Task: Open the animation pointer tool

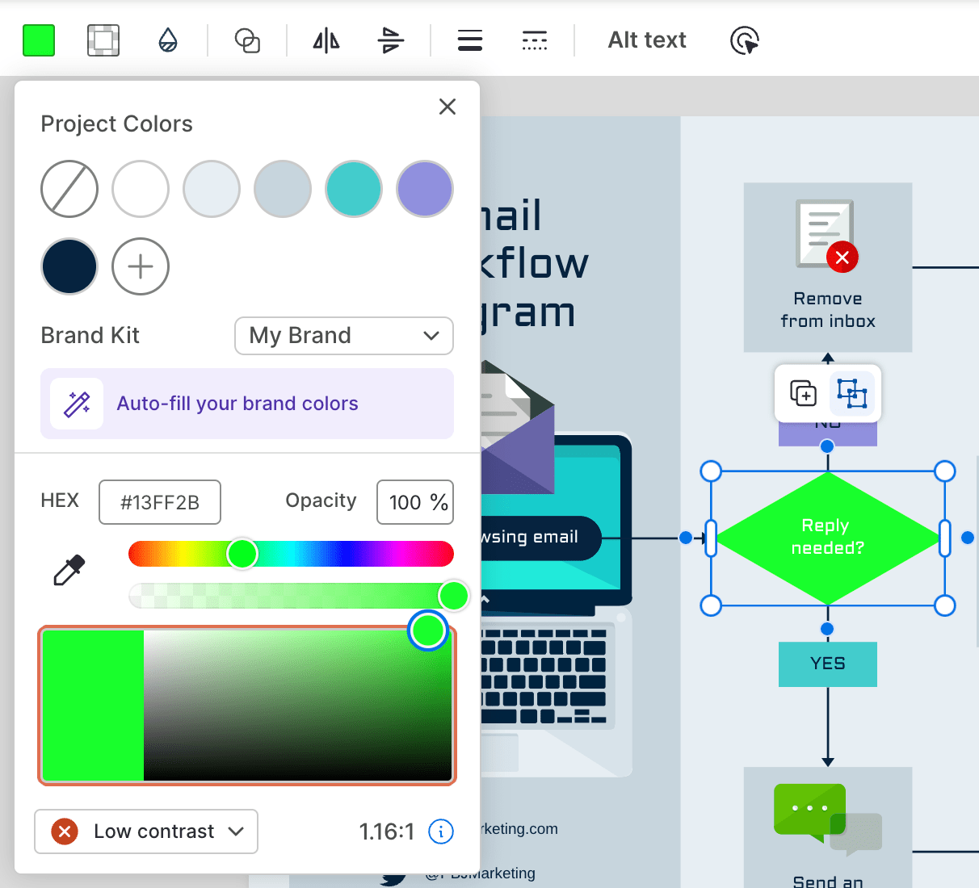Action: click(744, 39)
